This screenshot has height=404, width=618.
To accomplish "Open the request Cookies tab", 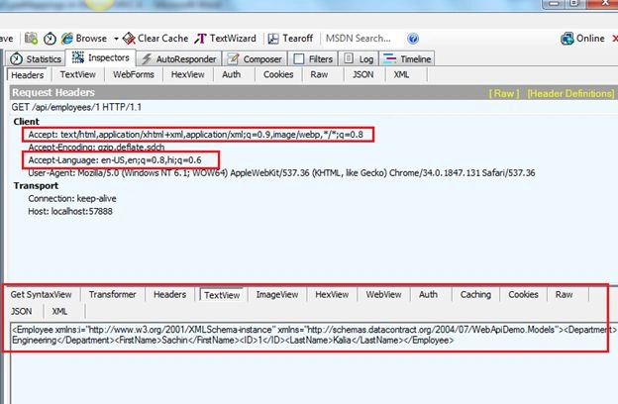I will (x=278, y=74).
